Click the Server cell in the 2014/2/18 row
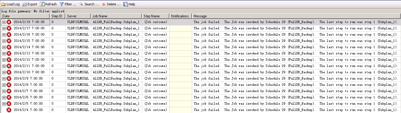 [x=78, y=22]
